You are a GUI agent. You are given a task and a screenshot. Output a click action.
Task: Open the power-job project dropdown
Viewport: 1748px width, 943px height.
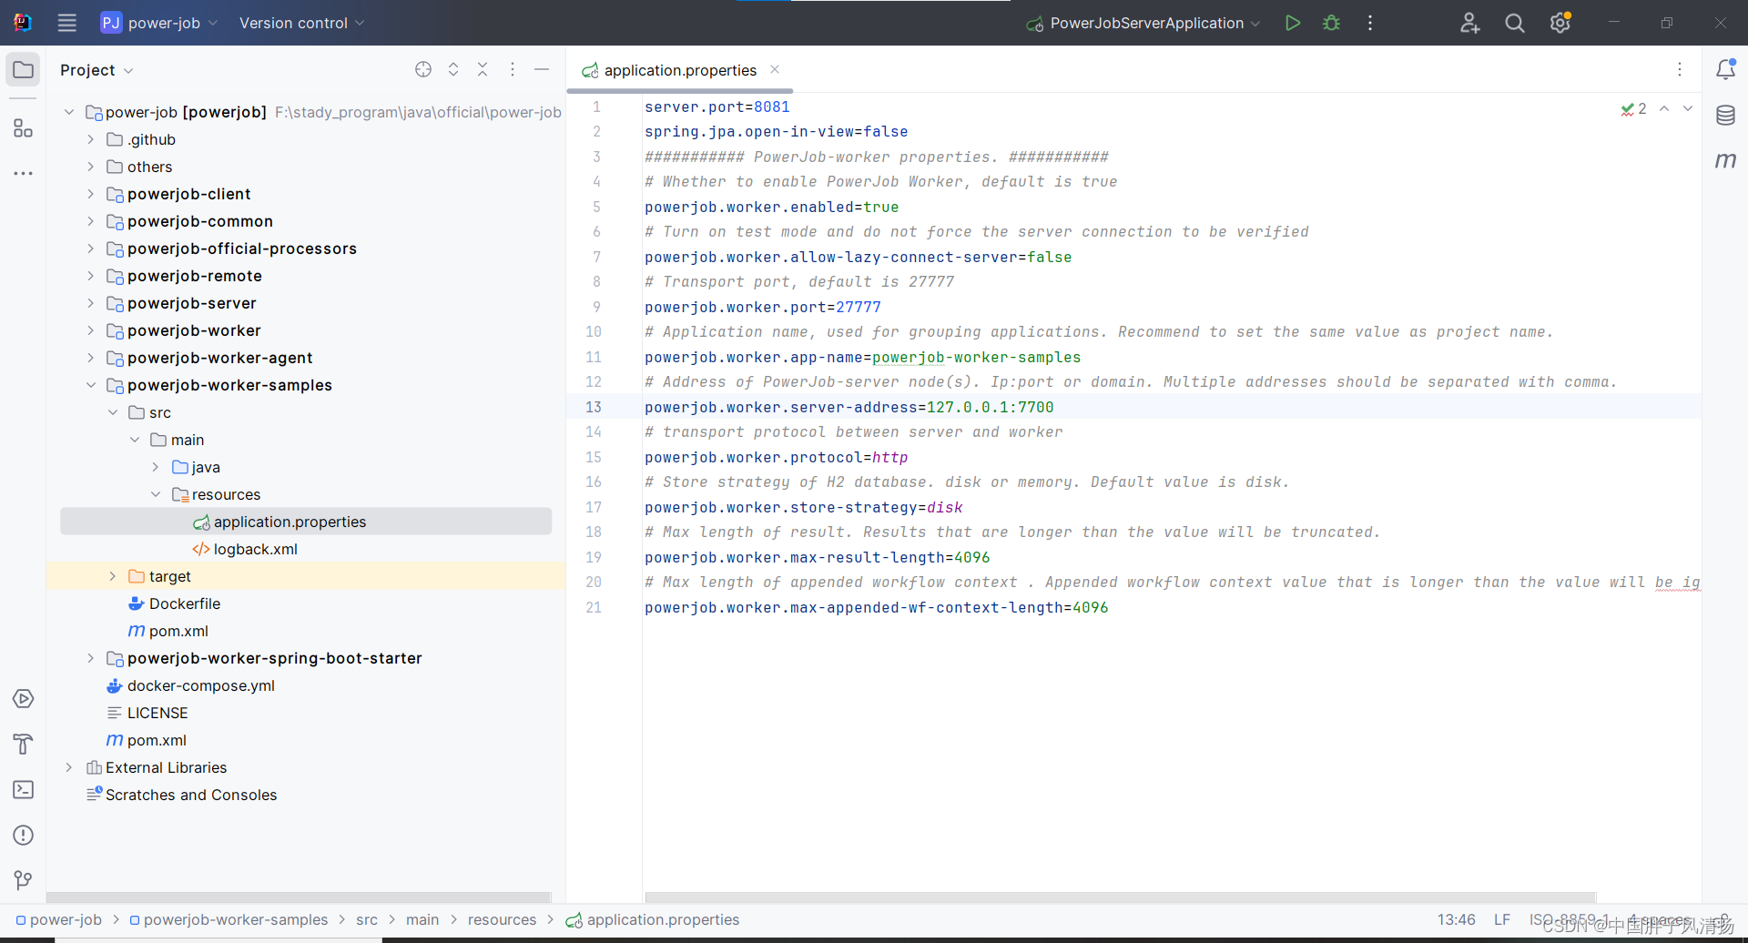[159, 23]
